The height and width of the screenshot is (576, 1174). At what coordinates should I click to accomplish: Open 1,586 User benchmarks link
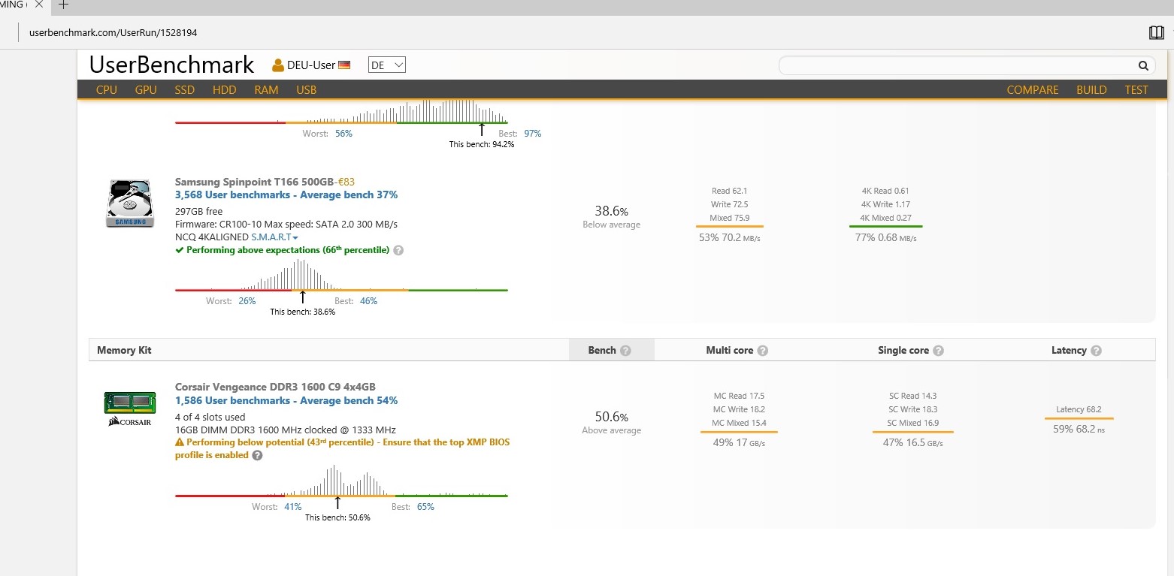(286, 401)
